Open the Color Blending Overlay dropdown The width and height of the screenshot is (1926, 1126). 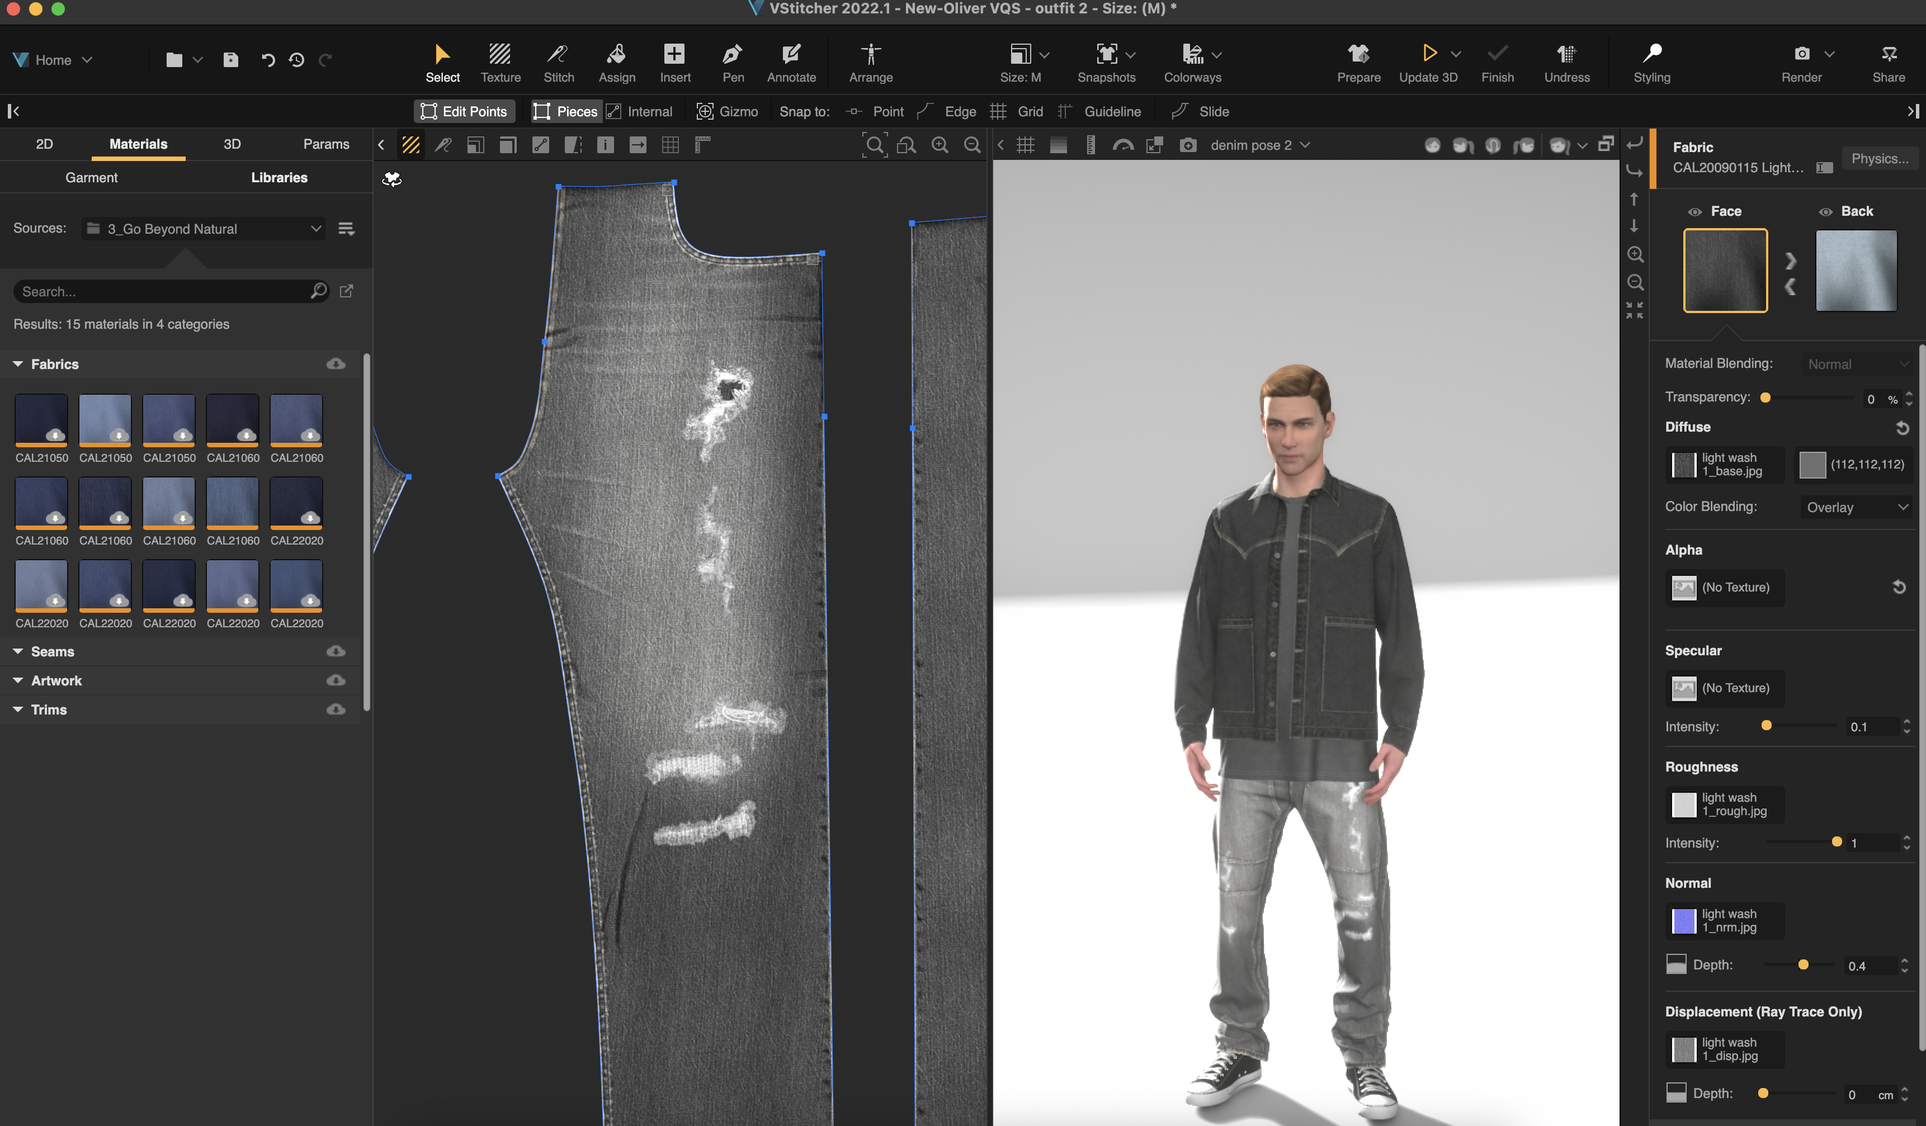(x=1856, y=507)
